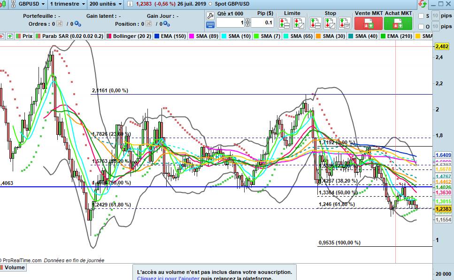Click the green up-arrow icon before Prix
The height and width of the screenshot is (280, 454).
point(10,36)
